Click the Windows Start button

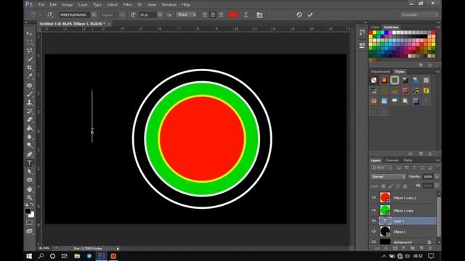point(29,256)
